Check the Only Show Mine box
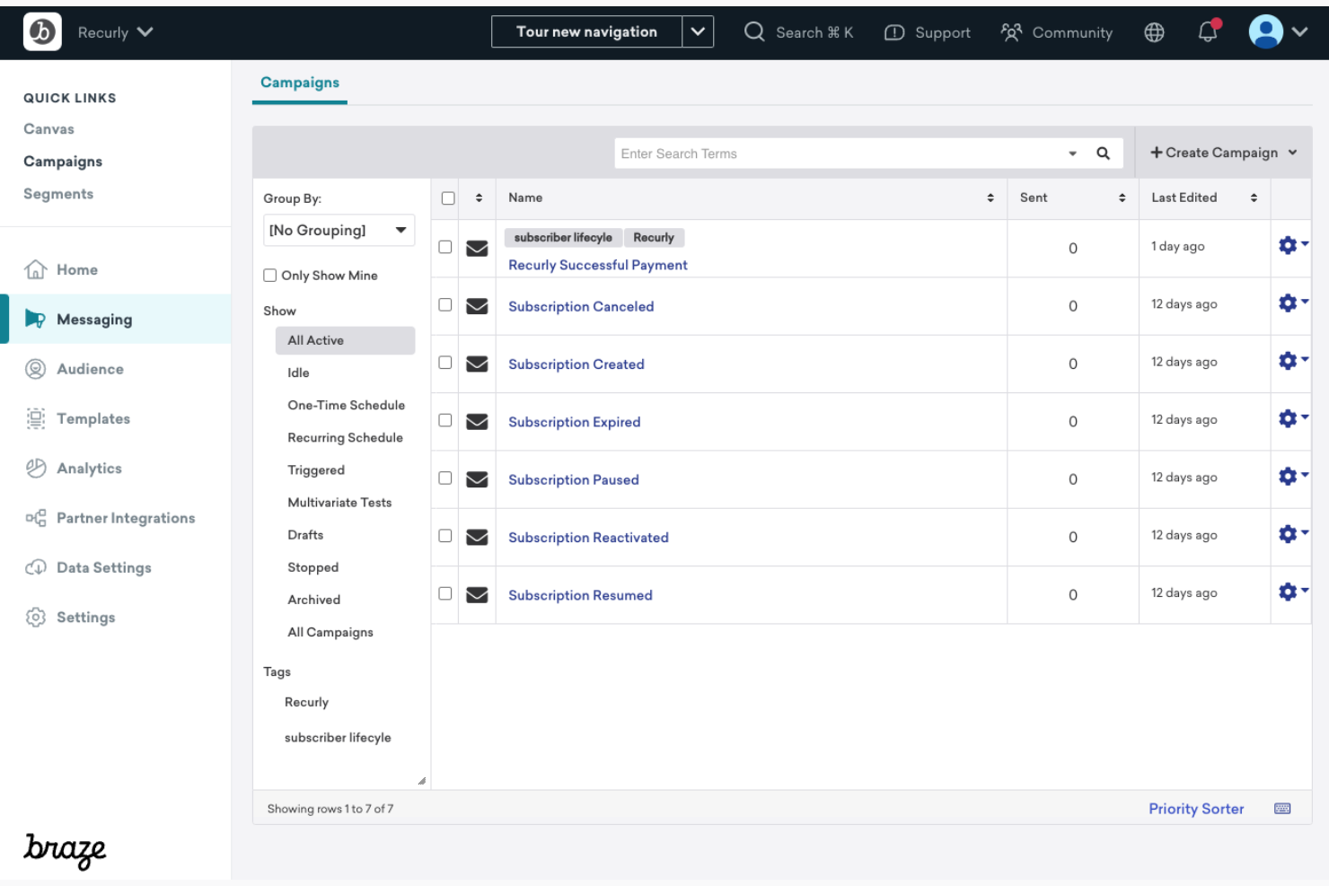 point(269,276)
